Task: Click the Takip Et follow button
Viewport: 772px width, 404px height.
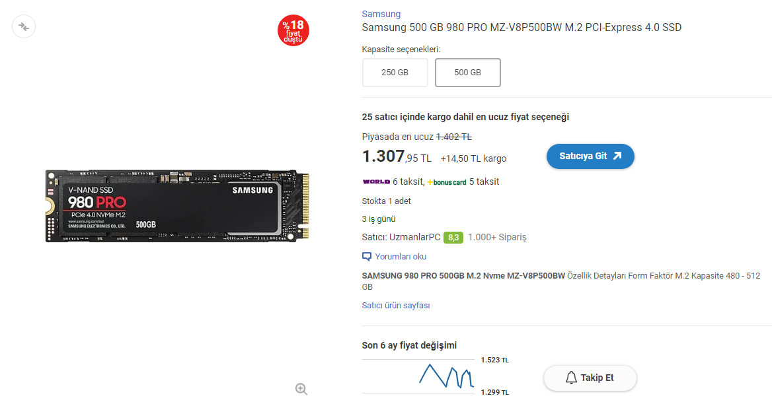Action: click(590, 378)
